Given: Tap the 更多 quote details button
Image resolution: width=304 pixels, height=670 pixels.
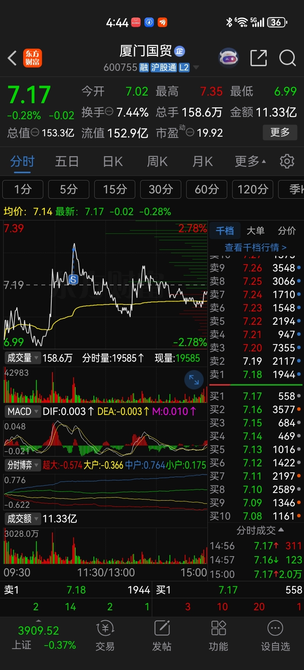Looking at the screenshot, I should point(280,132).
